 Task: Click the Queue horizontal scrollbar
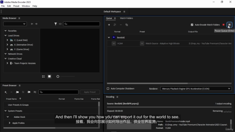pos(147,83)
